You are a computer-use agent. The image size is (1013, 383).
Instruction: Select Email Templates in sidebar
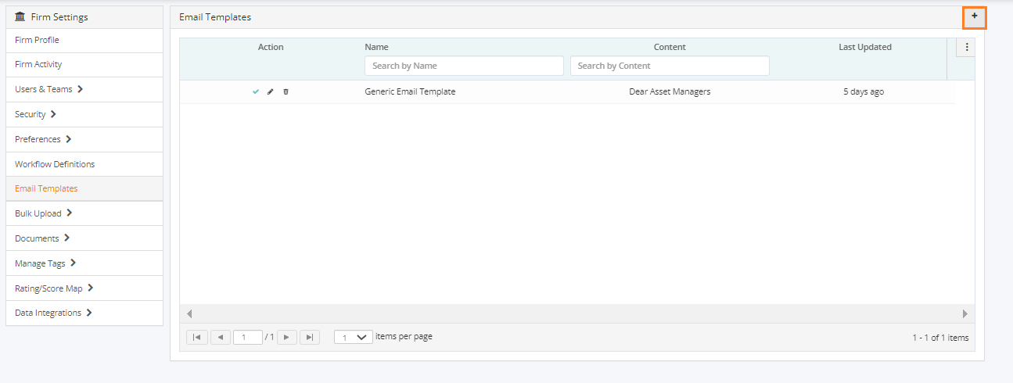84,188
